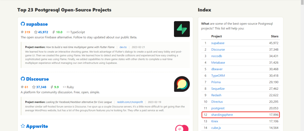Open the dev.to source link
This screenshot has width=304, height=131.
pyautogui.click(x=123, y=47)
